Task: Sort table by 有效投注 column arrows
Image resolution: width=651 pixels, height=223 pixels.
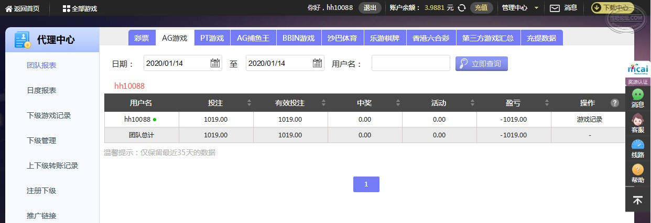Action: click(323, 103)
